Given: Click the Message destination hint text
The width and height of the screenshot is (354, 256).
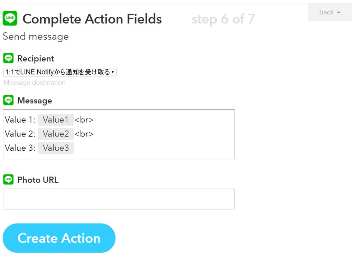Looking at the screenshot, I should click(35, 83).
